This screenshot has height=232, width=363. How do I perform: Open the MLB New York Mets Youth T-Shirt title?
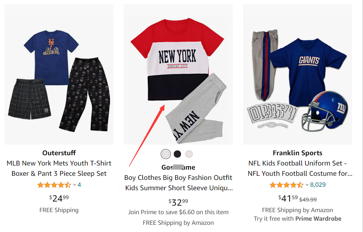point(59,168)
